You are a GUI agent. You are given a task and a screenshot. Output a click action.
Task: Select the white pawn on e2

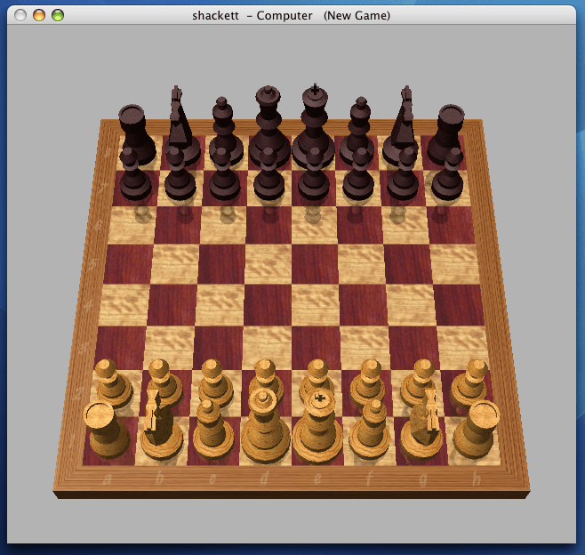[x=317, y=377]
